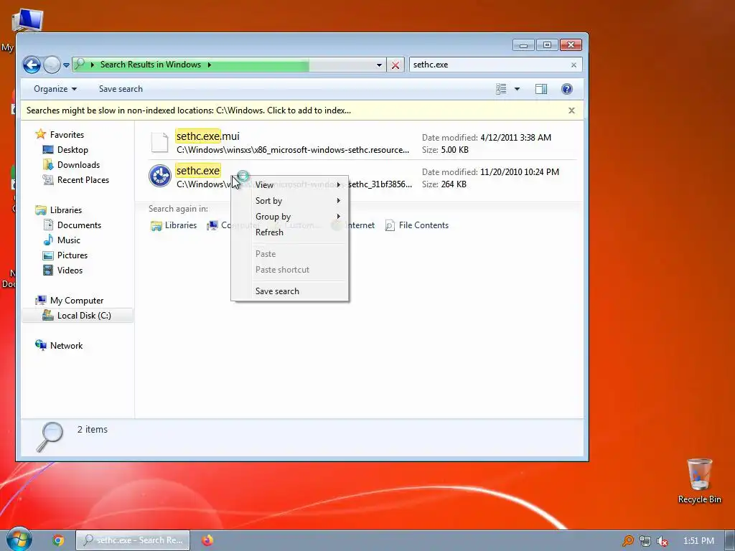Open the More view options dropdown arrow
This screenshot has height=551, width=735.
coord(517,89)
